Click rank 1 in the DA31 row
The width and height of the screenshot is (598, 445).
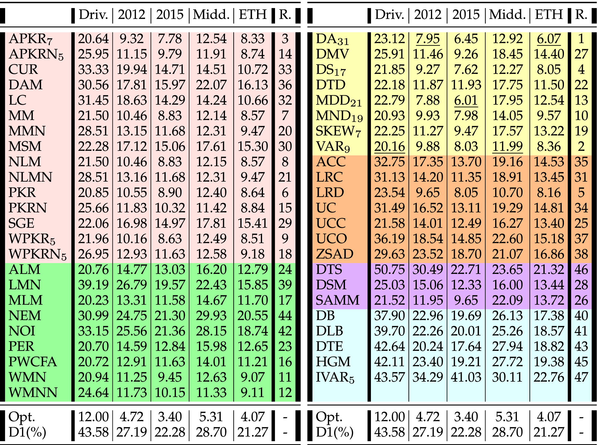581,39
